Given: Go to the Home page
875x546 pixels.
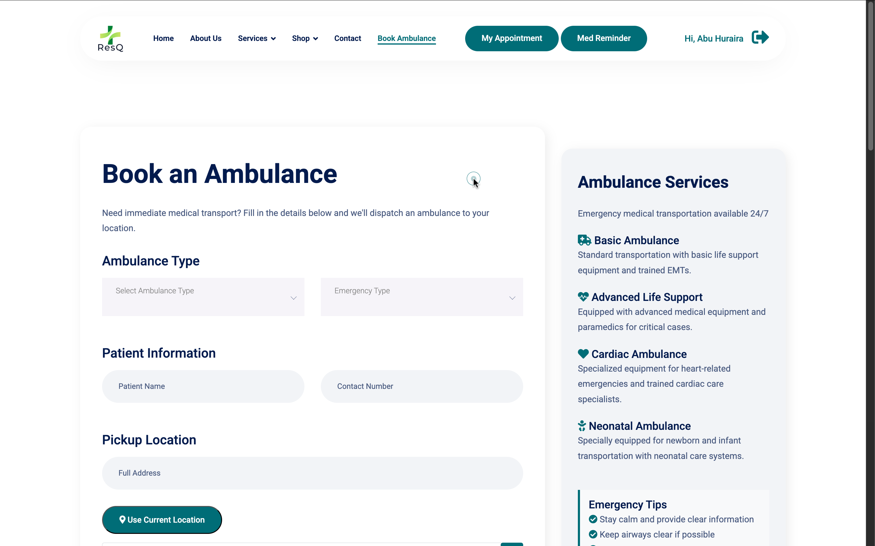Looking at the screenshot, I should [163, 38].
